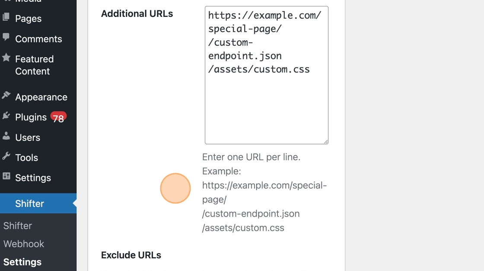The width and height of the screenshot is (484, 271).
Task: Select the highlighted Shifter menu
Action: click(38, 203)
